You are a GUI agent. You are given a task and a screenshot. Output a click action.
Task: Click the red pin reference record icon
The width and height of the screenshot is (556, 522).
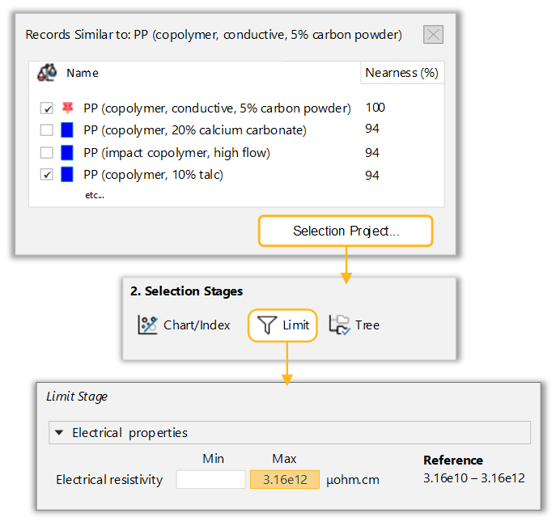[67, 108]
